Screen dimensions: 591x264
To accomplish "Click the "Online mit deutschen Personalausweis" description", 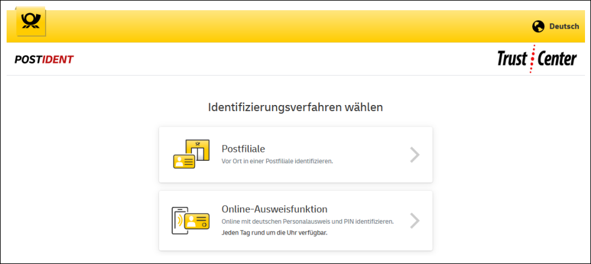I will pyautogui.click(x=307, y=221).
